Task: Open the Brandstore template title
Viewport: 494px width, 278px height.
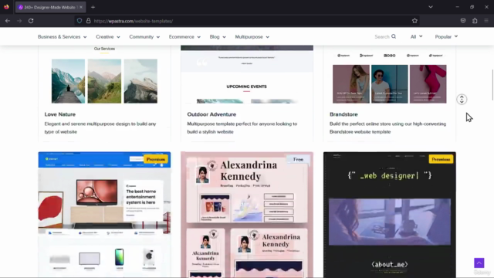Action: 343,114
